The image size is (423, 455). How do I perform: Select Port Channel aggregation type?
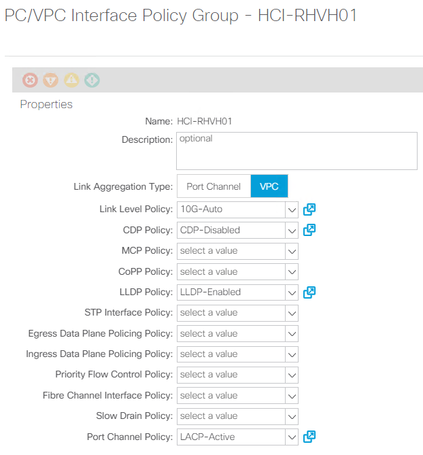214,186
